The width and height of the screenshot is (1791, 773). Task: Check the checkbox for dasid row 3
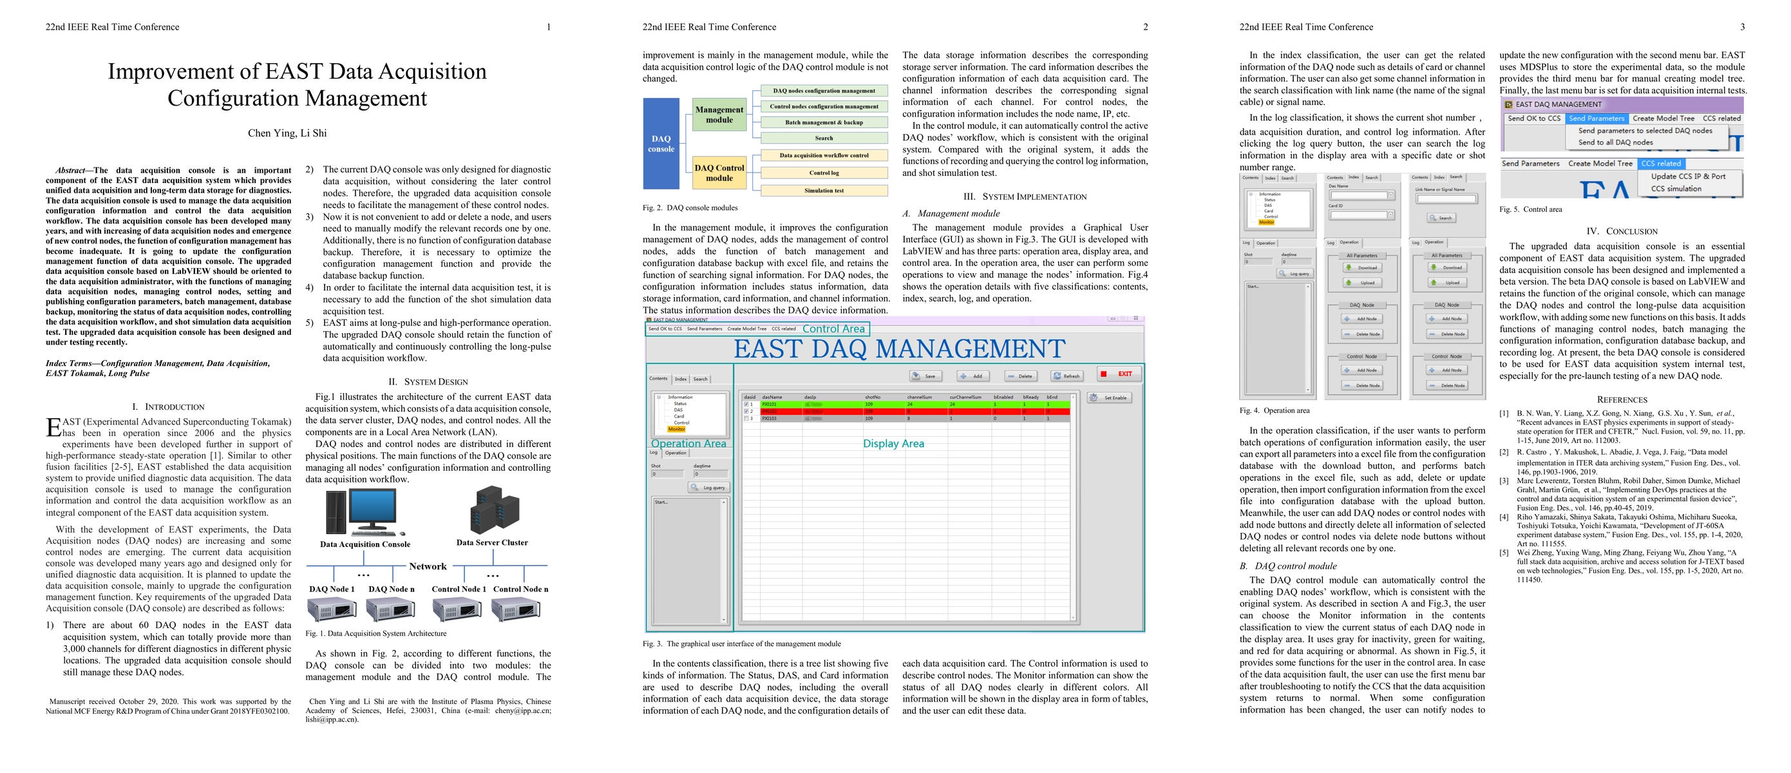coord(746,419)
